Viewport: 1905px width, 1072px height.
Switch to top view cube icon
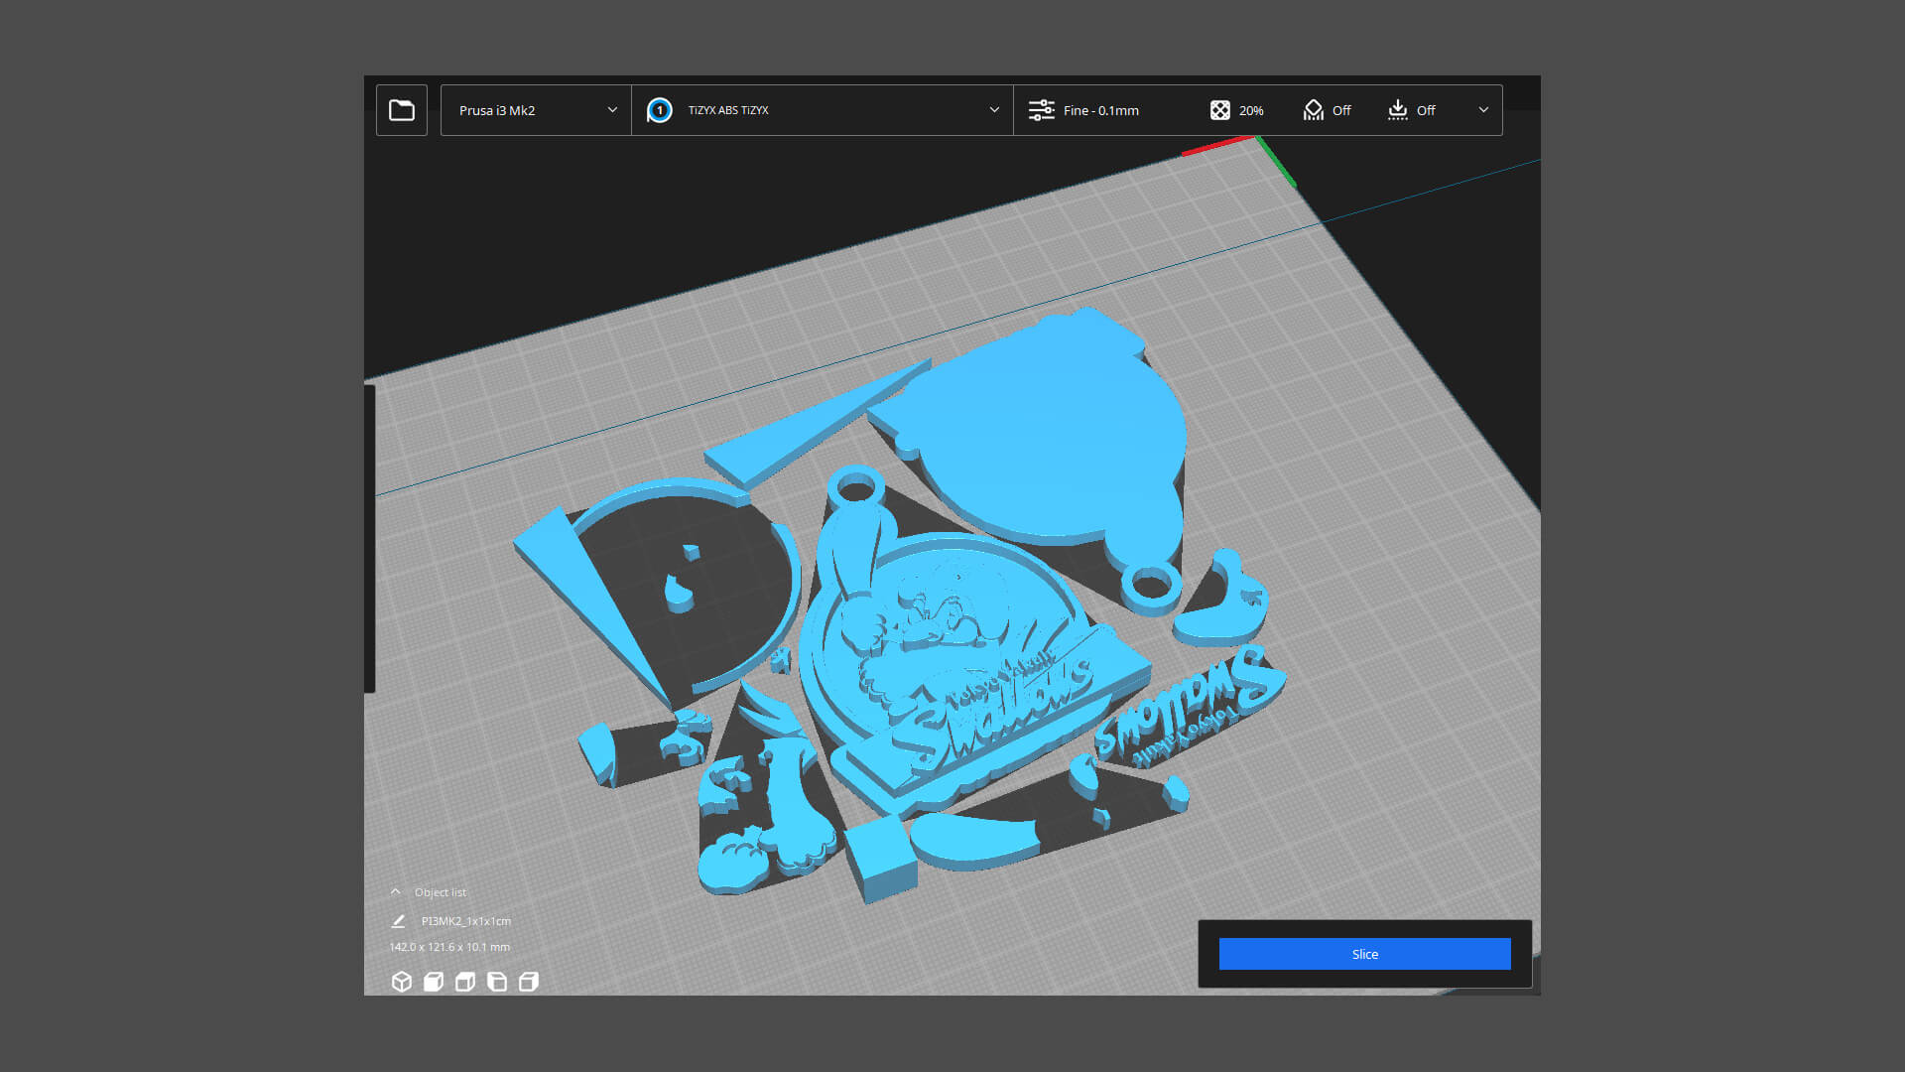[x=465, y=982]
